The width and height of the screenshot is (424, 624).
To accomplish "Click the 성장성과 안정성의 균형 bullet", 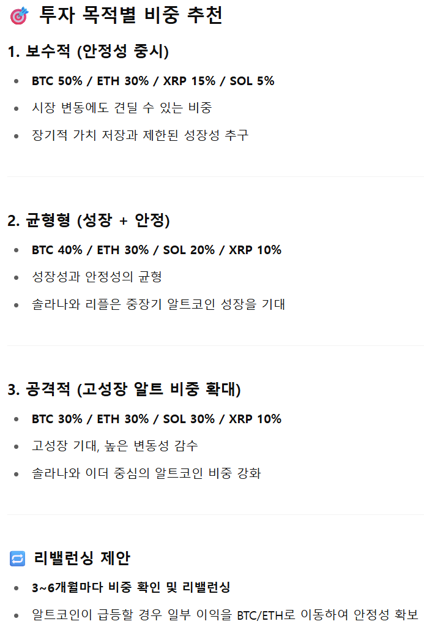I will tap(97, 277).
